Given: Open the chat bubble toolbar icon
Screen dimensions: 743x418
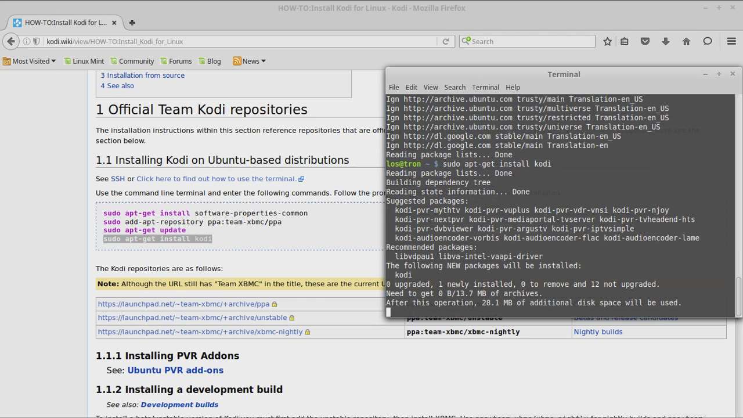Looking at the screenshot, I should click(x=708, y=41).
